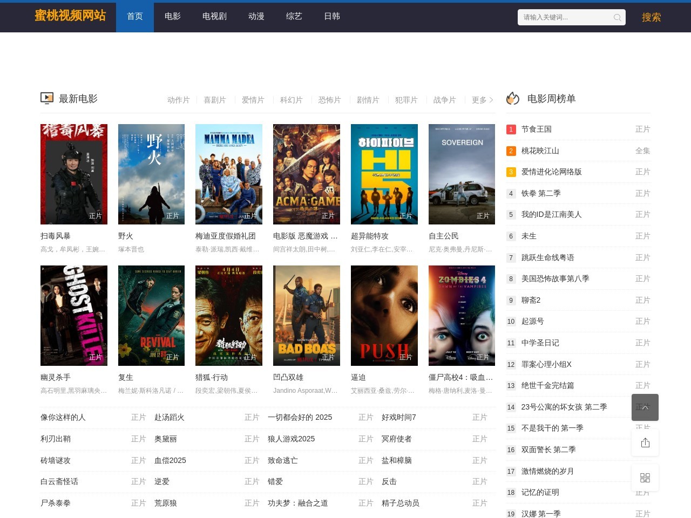The width and height of the screenshot is (691, 518).
Task: Open the 电影 navigation tab
Action: click(x=173, y=17)
